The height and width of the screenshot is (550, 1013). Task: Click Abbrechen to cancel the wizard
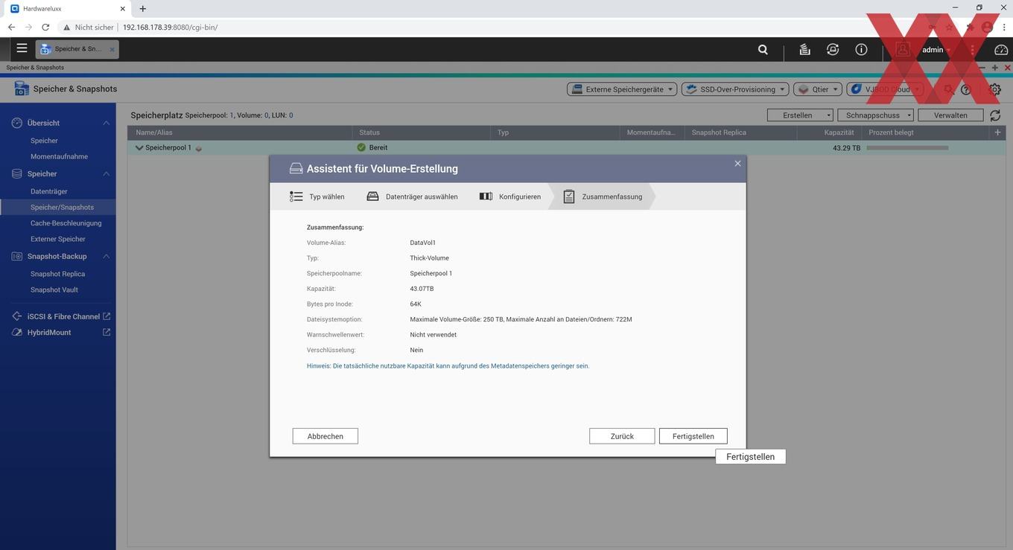326,436
